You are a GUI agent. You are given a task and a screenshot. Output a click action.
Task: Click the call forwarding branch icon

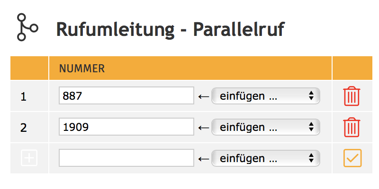coord(26,27)
